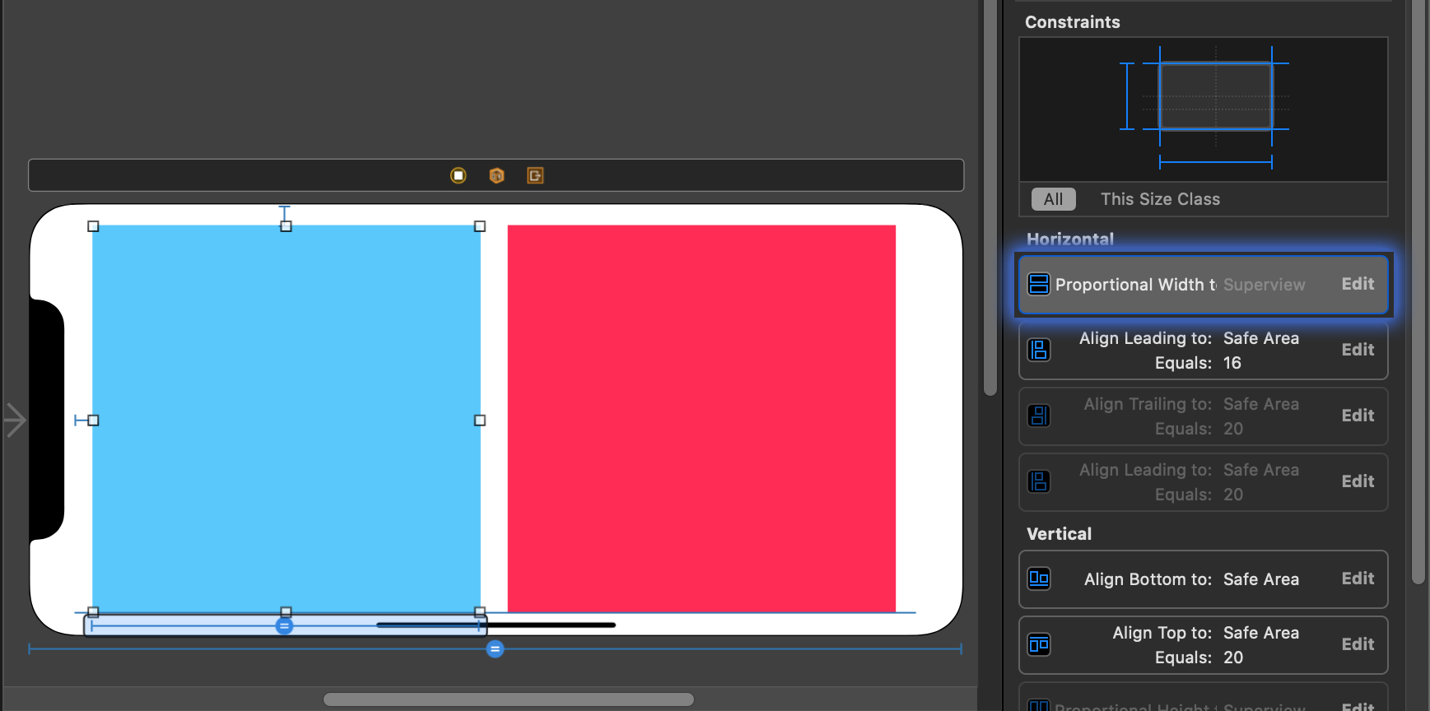
Task: Click the blue view's bottom-left resize handle
Action: pos(93,612)
